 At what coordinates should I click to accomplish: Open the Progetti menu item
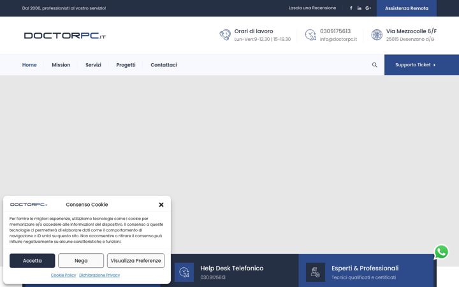[x=126, y=64]
